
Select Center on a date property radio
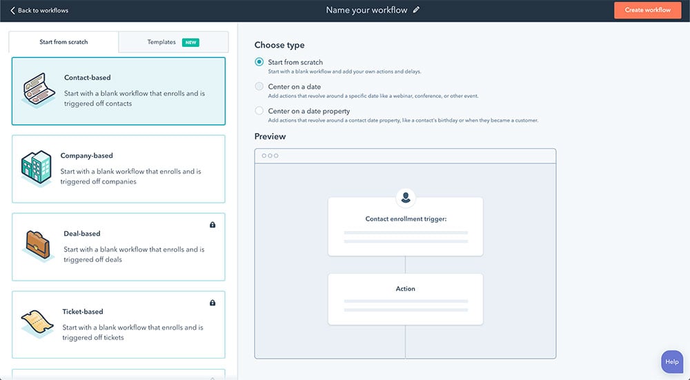click(x=259, y=111)
